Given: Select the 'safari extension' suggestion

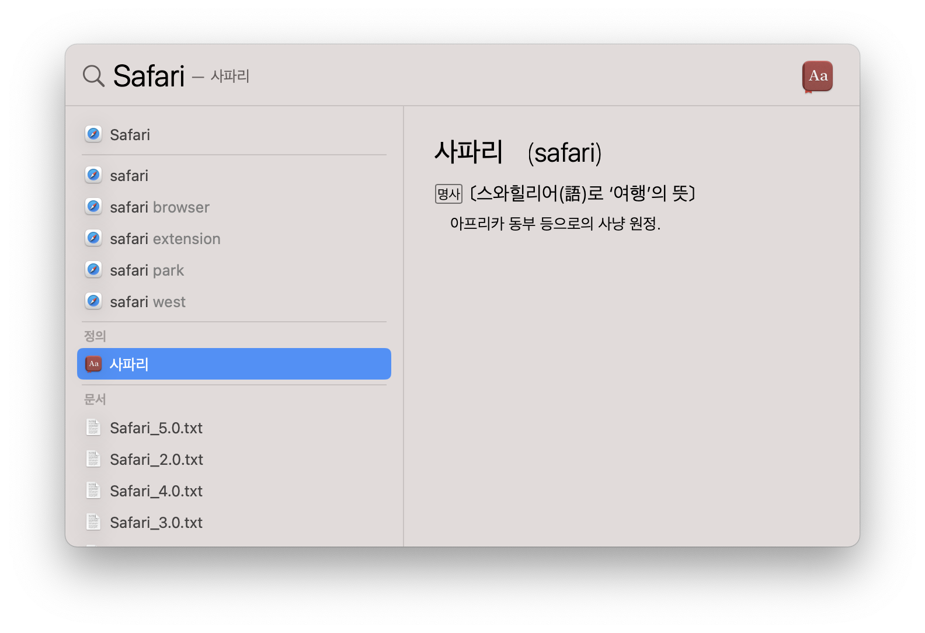Looking at the screenshot, I should (x=234, y=238).
